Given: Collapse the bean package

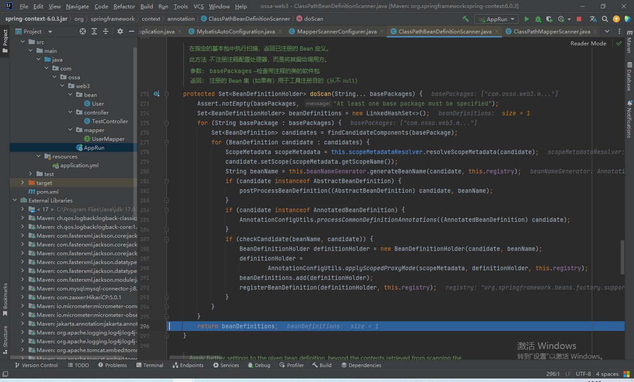Looking at the screenshot, I should click(70, 95).
